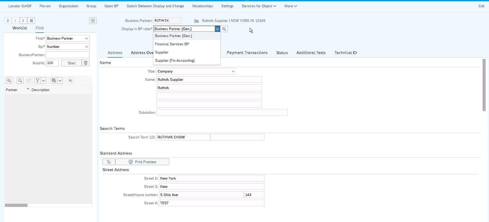Screen dimensions: 489x222
Task: Expand Services for Object menu
Action: click(x=259, y=6)
